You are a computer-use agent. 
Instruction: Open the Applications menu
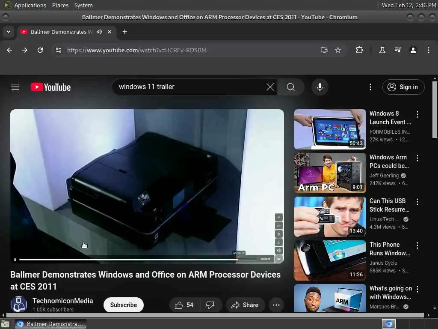(30, 5)
